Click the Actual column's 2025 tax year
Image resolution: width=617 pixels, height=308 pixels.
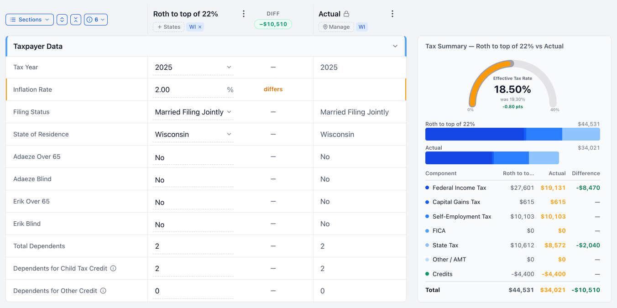coord(329,68)
